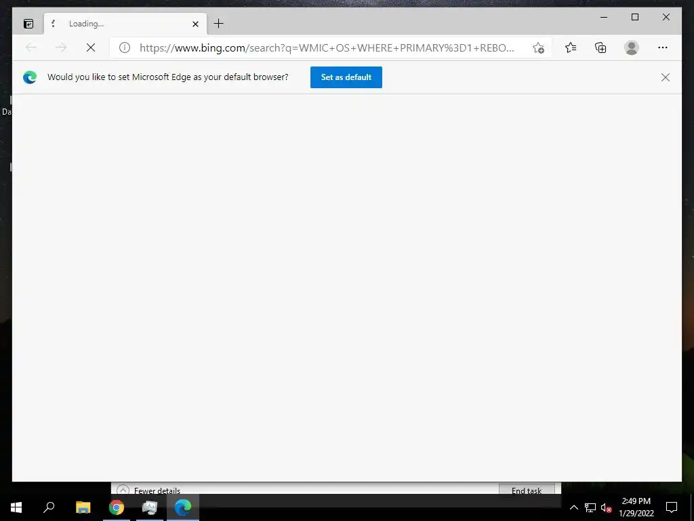This screenshot has height=521, width=694.
Task: Add this page to favorites star icon
Action: coord(538,48)
